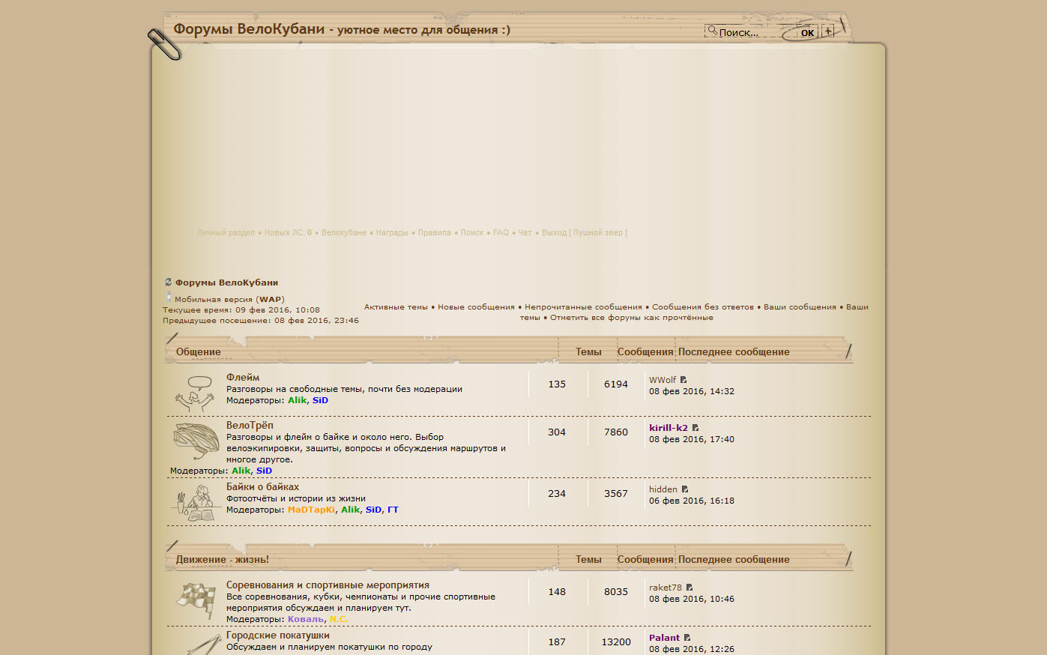Click the writer icon for Байки о байках
1047x655 pixels.
[196, 502]
